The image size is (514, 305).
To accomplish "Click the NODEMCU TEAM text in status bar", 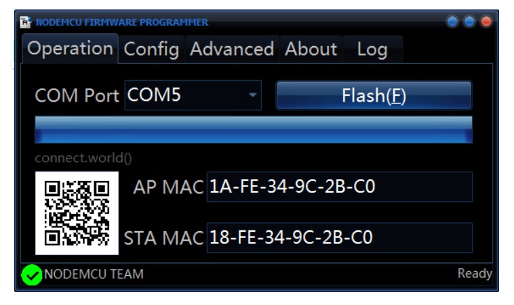I will click(94, 274).
